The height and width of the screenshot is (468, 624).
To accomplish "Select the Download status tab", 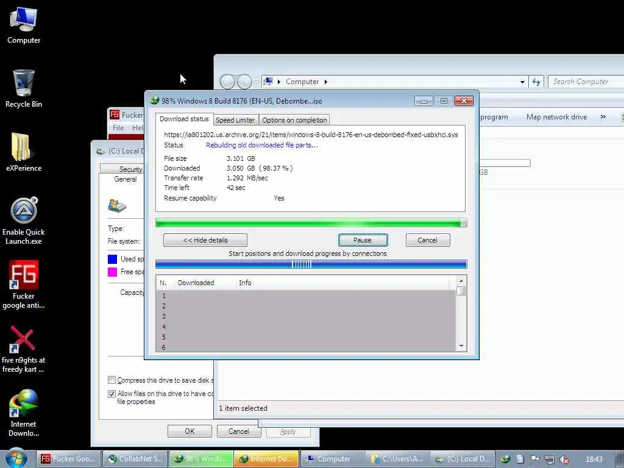I will [x=184, y=119].
